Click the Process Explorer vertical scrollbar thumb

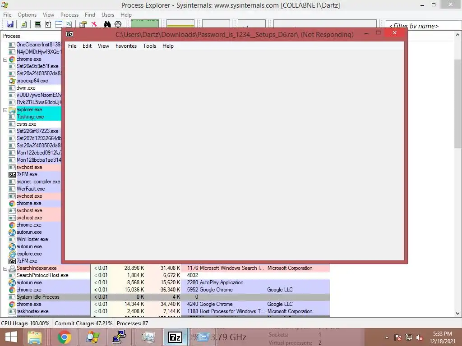pos(457,103)
